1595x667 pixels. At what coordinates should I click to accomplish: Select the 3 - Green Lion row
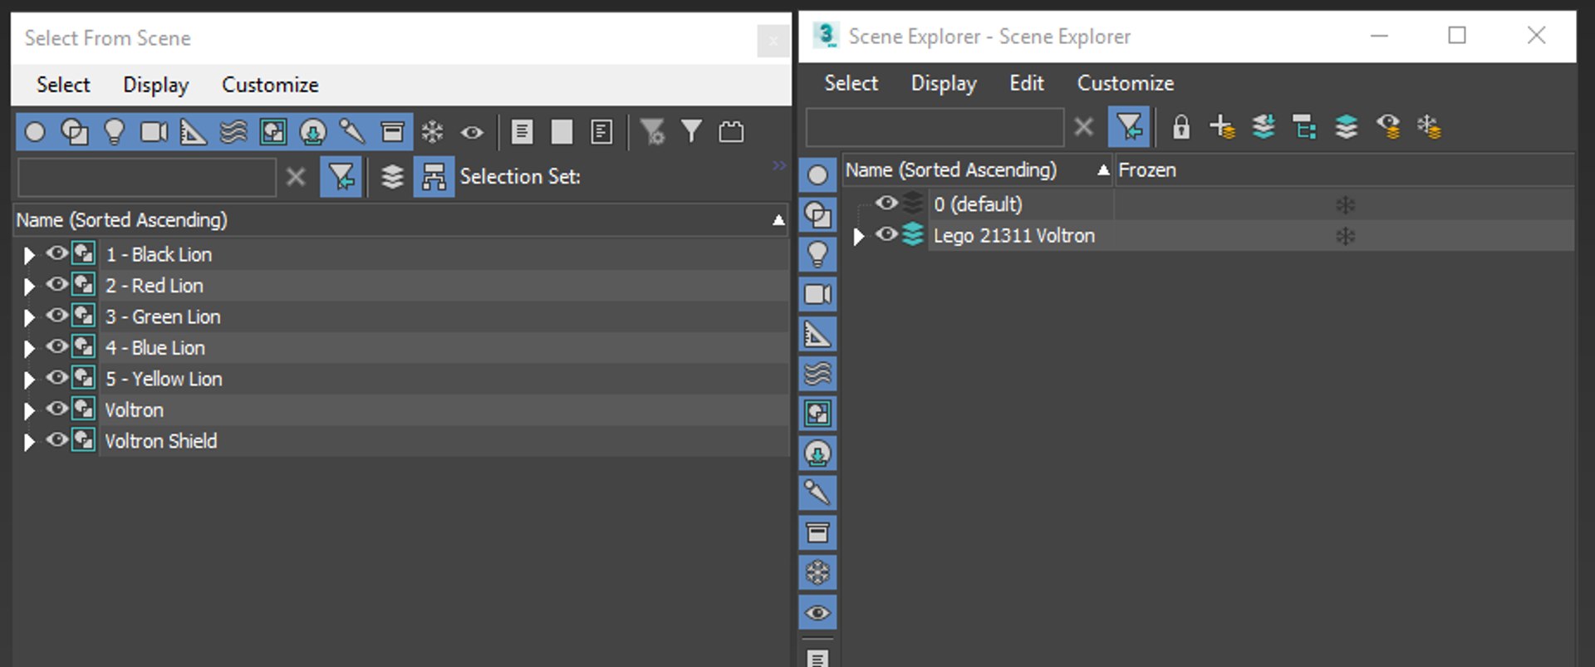click(401, 316)
